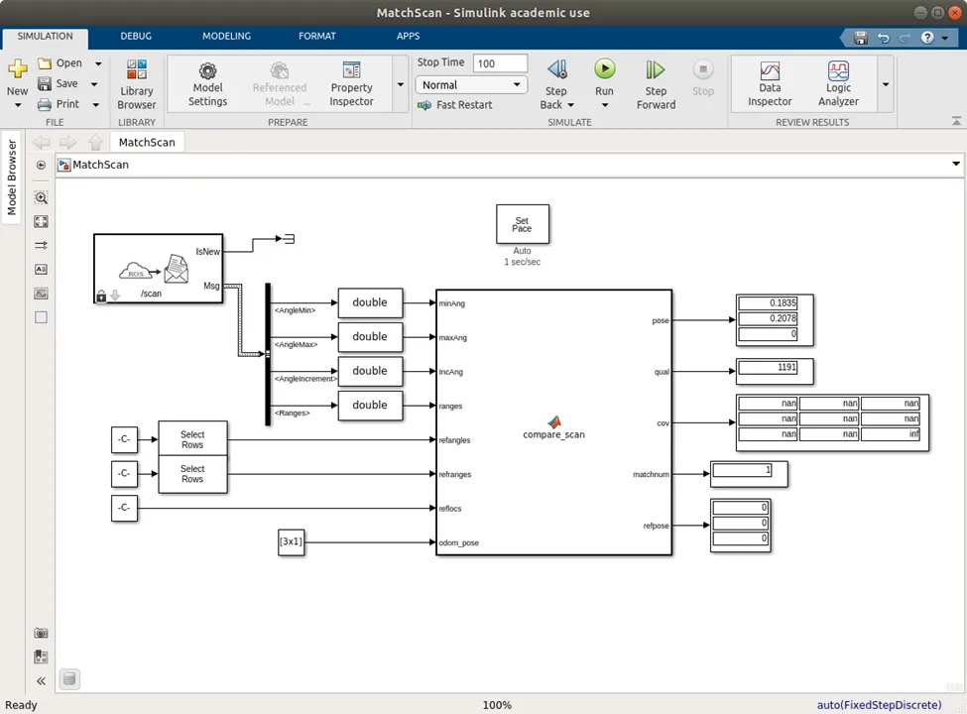Add annotation with text icon in palette
This screenshot has width=967, height=714.
click(41, 270)
